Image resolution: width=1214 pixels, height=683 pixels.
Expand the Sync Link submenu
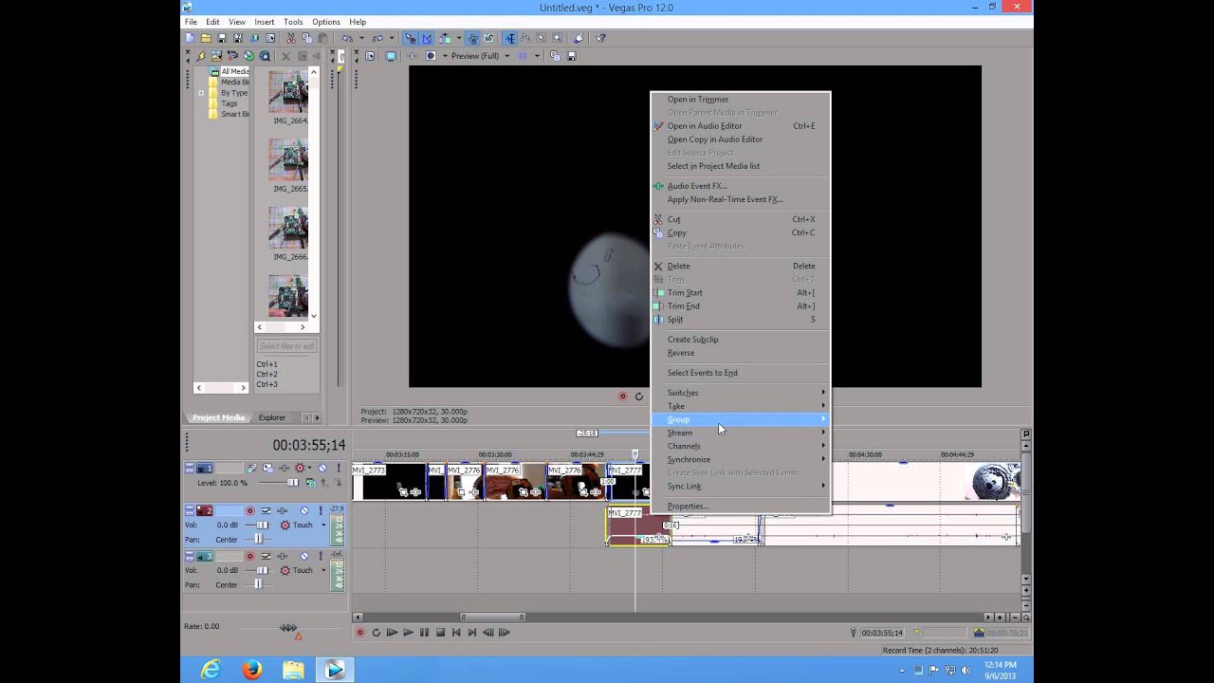click(x=740, y=487)
